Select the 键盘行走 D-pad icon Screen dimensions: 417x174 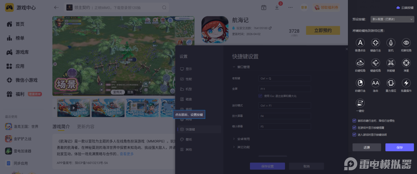[376, 43]
